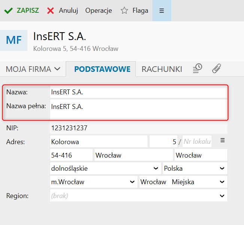
Task: Click the Region: label
Action: click(x=17, y=196)
